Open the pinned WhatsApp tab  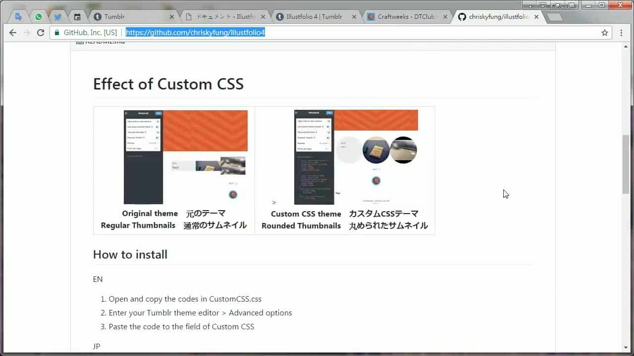click(x=39, y=17)
